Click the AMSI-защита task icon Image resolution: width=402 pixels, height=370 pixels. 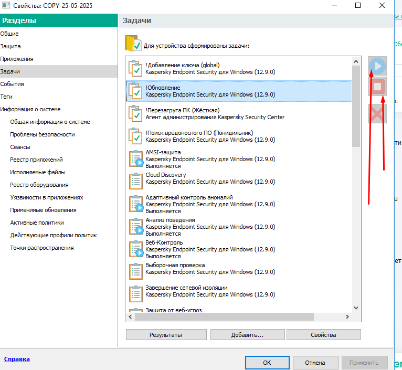(x=136, y=158)
